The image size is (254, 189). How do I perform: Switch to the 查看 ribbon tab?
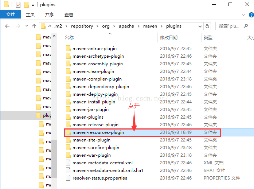69,15
